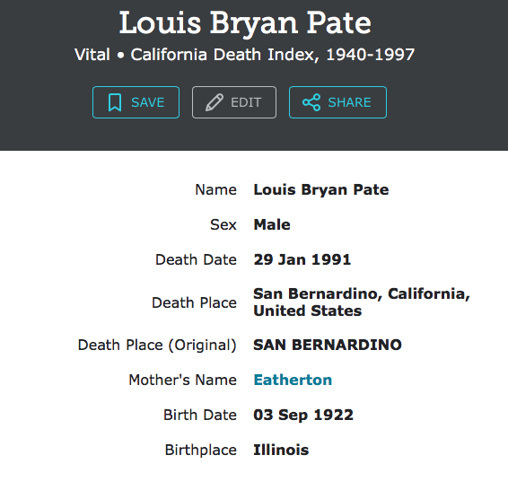Click the Death Place (Original) field label
Viewport: 508px width, 490px height.
coord(157,345)
